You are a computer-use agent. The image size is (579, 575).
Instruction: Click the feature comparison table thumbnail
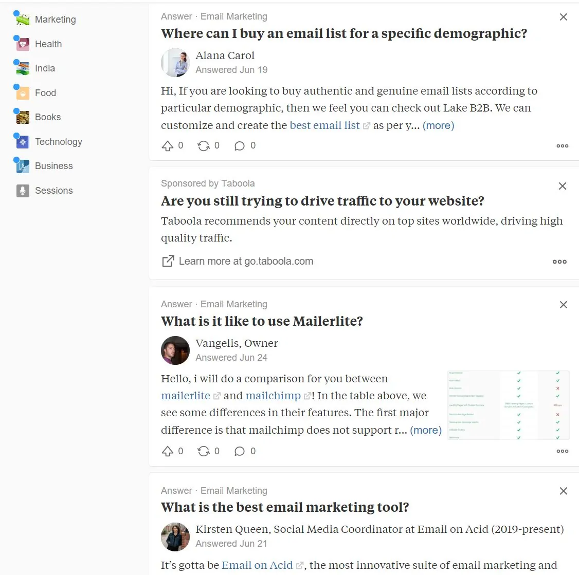508,405
